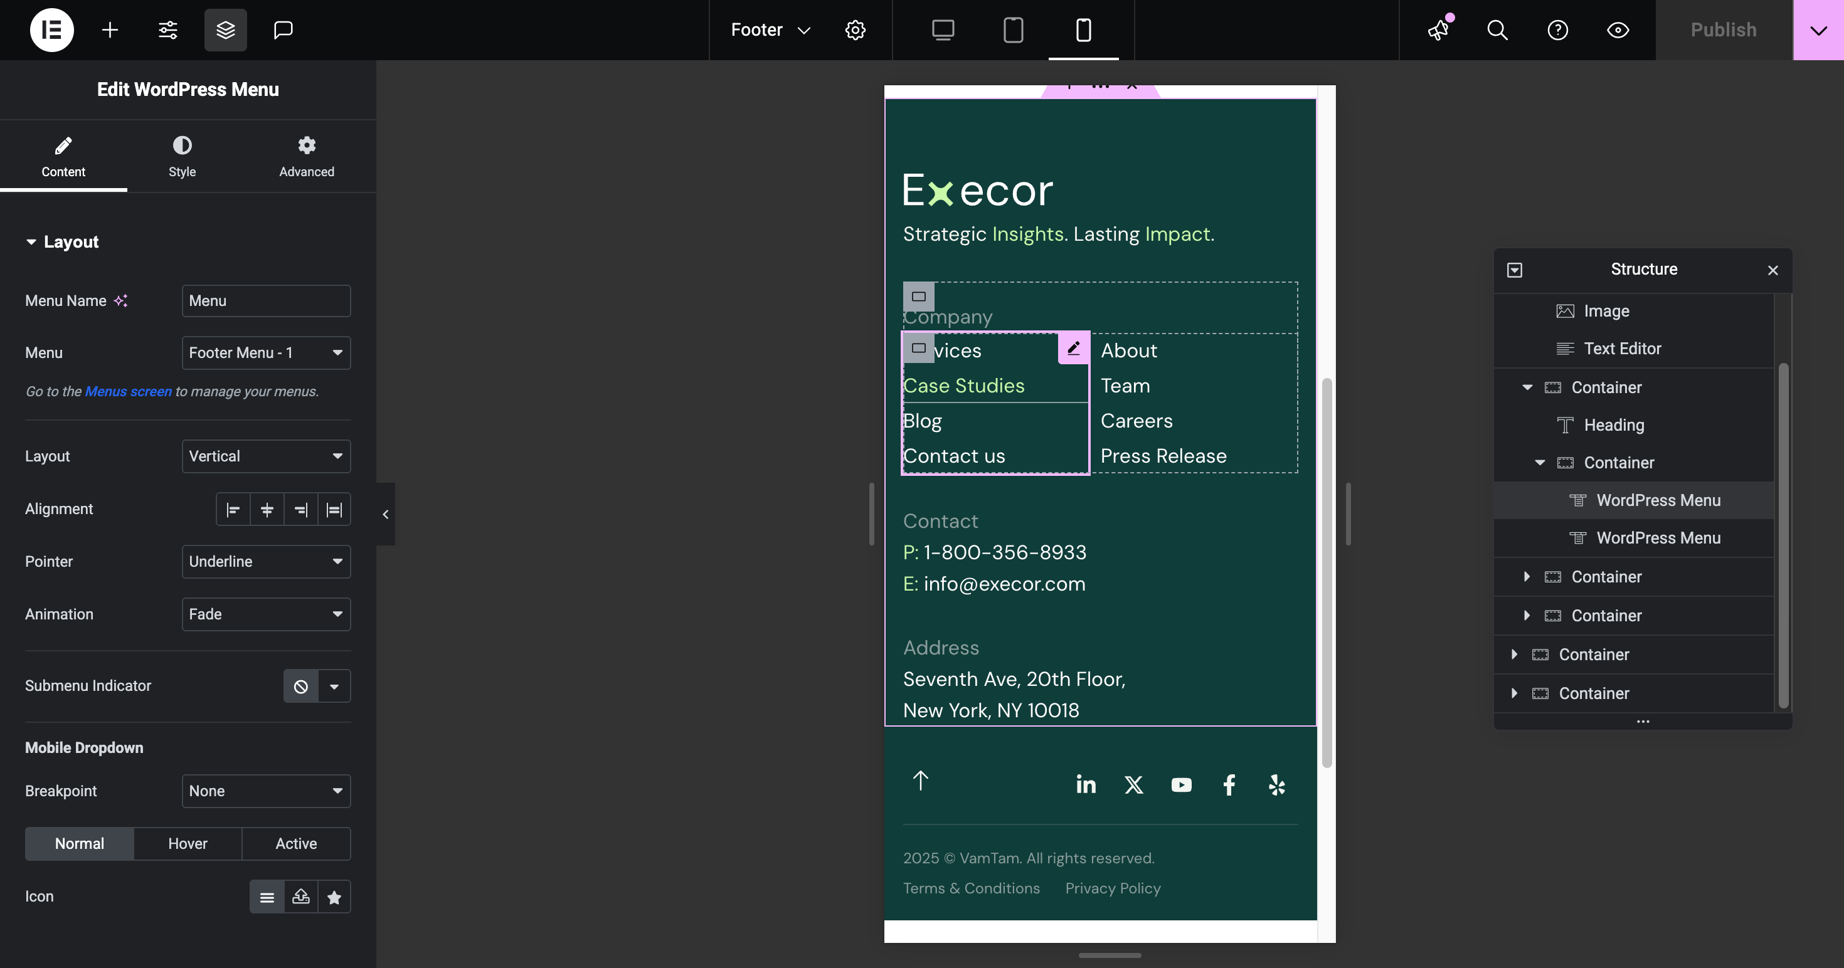Switch to tablet device preview
Image resolution: width=1844 pixels, height=968 pixels.
point(1013,30)
